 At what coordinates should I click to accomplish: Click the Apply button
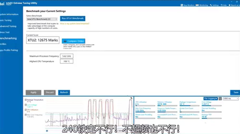(x=33, y=92)
